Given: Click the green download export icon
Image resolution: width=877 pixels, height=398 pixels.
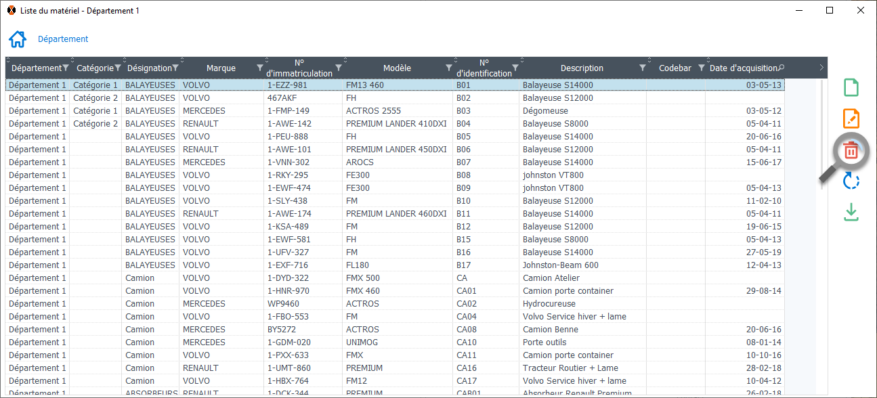Looking at the screenshot, I should [x=851, y=213].
